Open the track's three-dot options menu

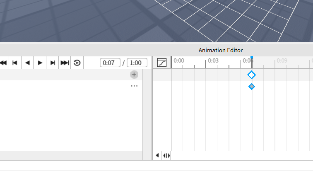(x=134, y=86)
